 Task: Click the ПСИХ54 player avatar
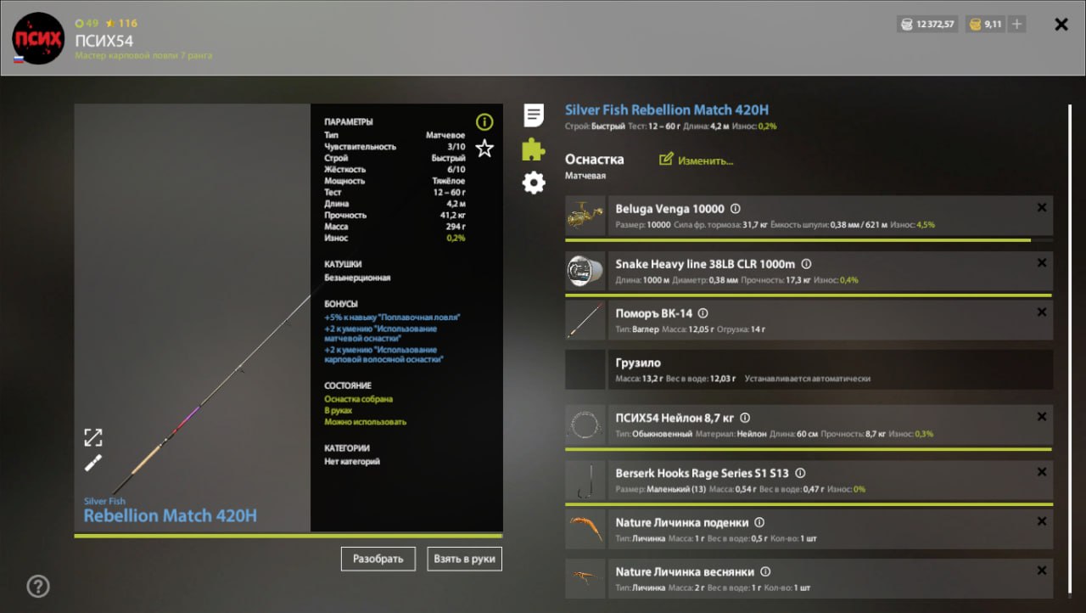coord(38,39)
